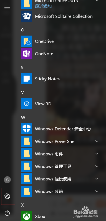
Task: Click the OneDrive cloud folder icon
Action: click(27, 41)
